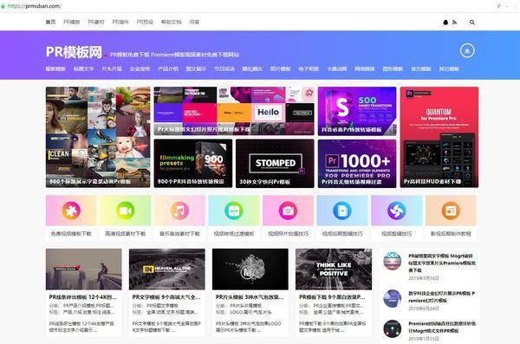
Task: Open the rooftop sitter callout template thumbnail
Action: point(84,269)
